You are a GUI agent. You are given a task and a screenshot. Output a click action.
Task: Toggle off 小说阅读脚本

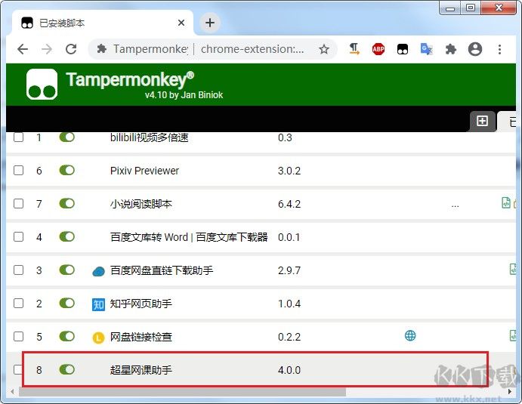pyautogui.click(x=67, y=203)
